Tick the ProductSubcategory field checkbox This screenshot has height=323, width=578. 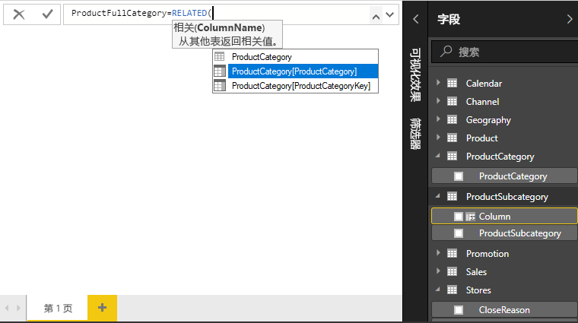(x=459, y=233)
